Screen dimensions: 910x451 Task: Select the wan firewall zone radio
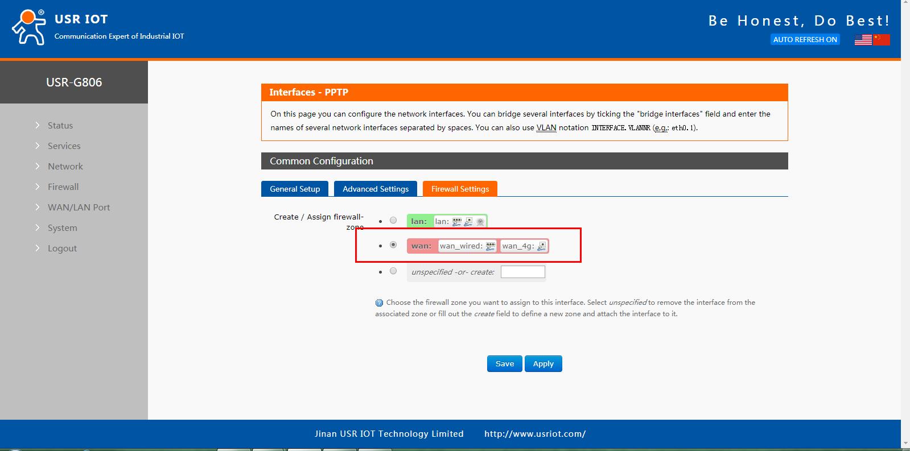(x=393, y=245)
